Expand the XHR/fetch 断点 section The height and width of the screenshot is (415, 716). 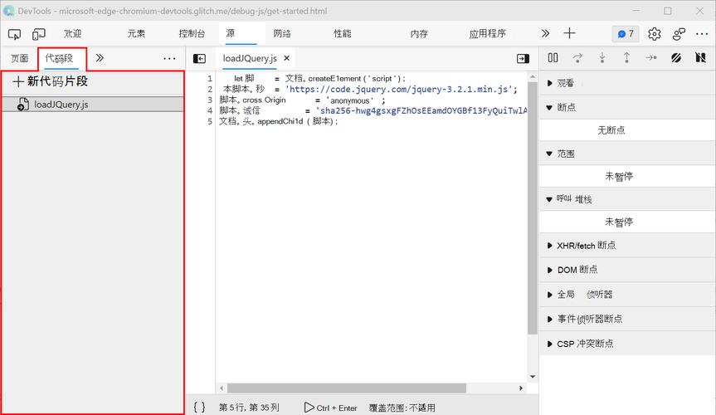point(586,246)
